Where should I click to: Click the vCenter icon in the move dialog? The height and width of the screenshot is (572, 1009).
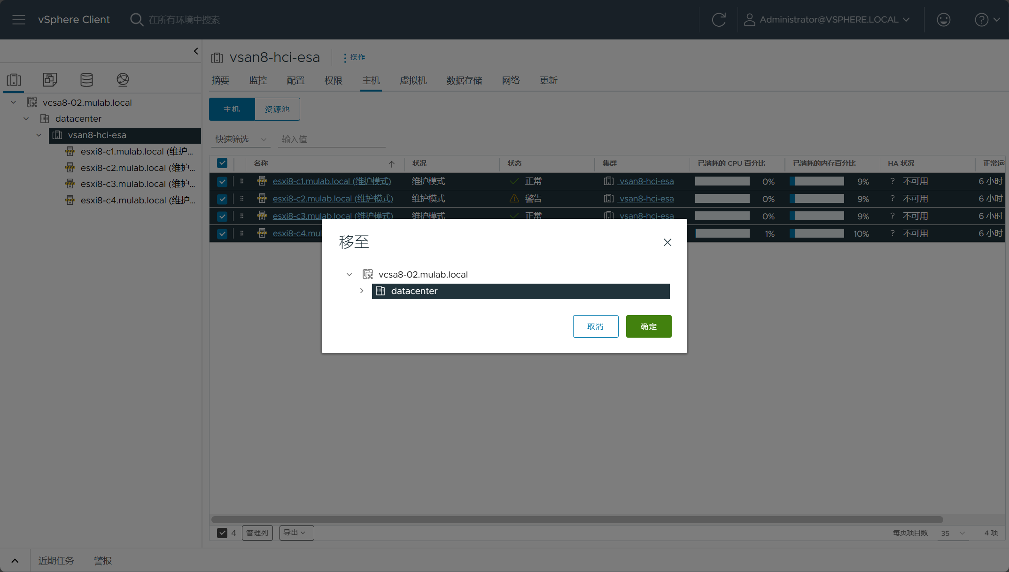[x=368, y=274]
